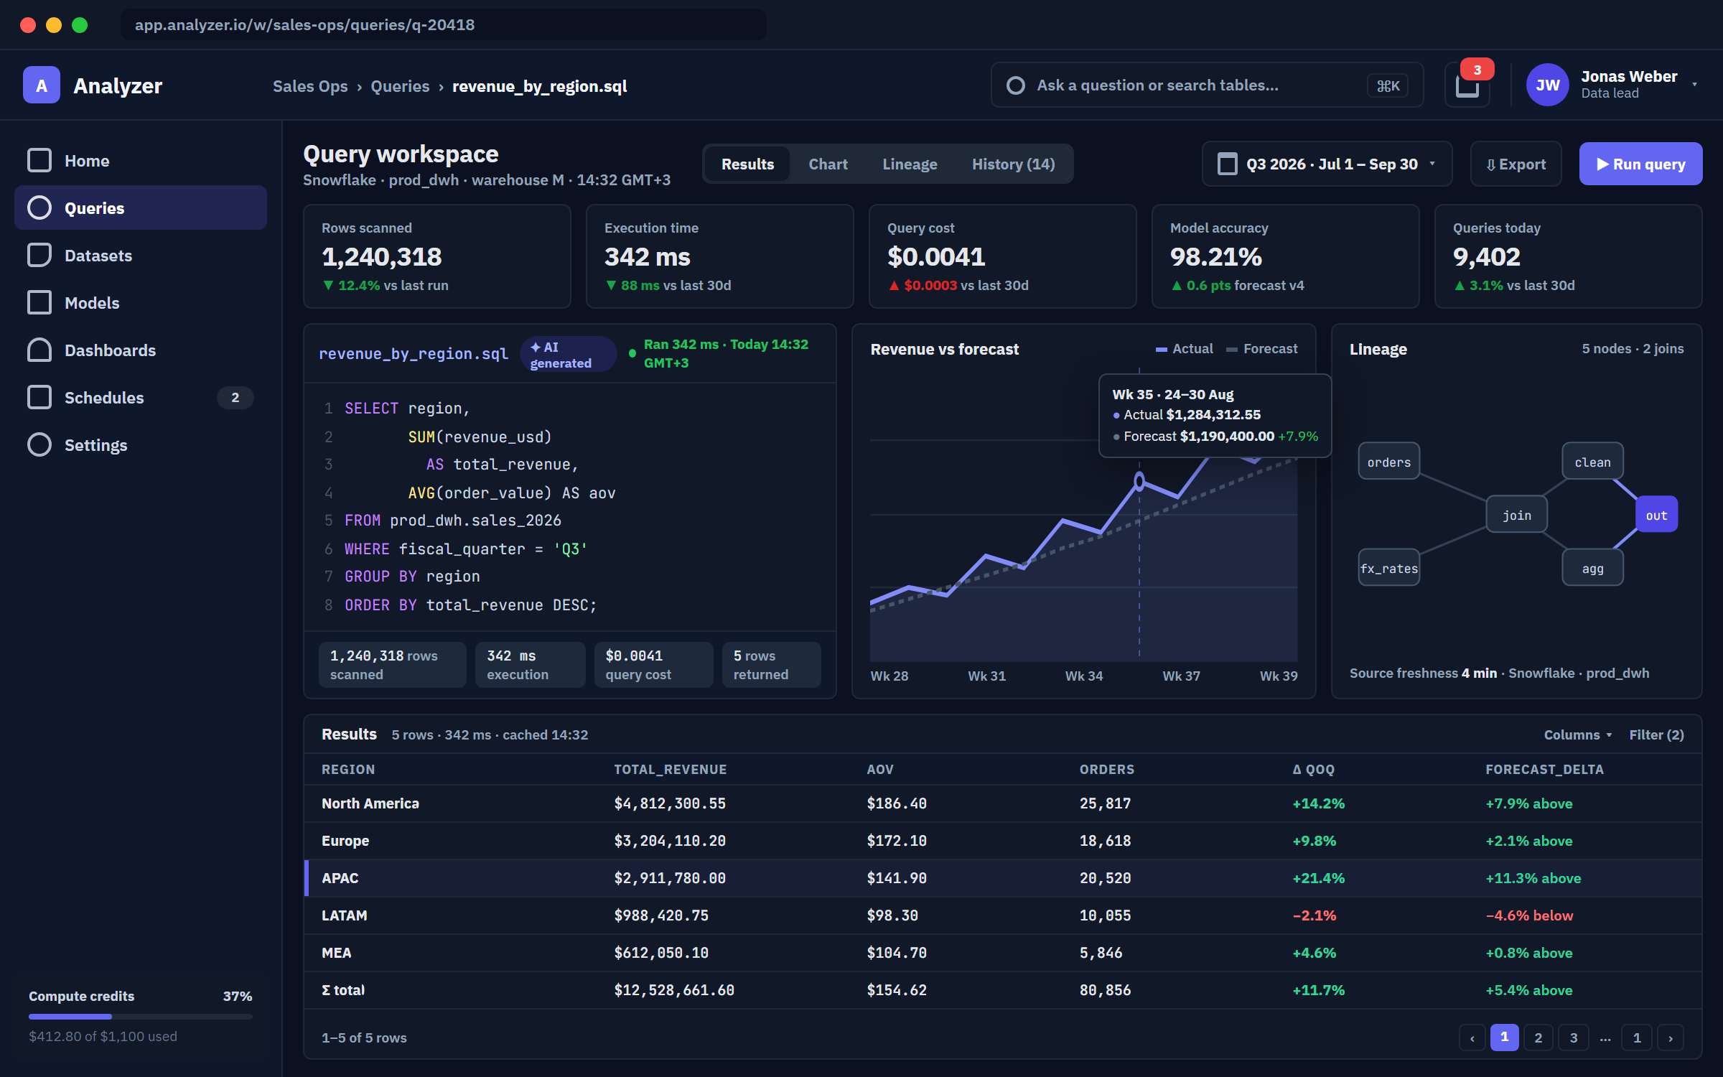1723x1077 pixels.
Task: Click the AI generated badge
Action: click(x=568, y=354)
